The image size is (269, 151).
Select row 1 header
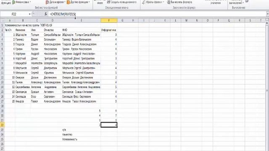pos(2,25)
